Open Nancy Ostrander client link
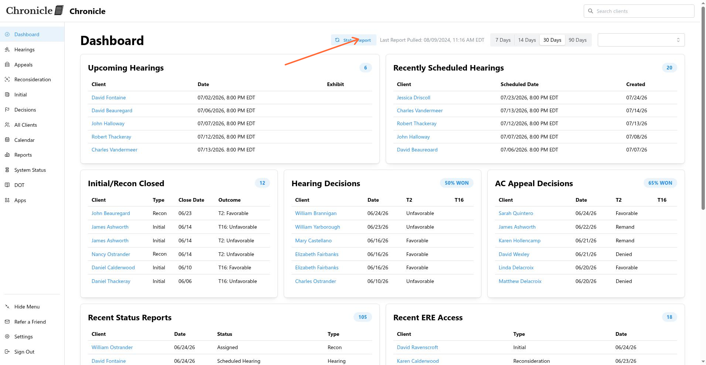 pos(111,254)
